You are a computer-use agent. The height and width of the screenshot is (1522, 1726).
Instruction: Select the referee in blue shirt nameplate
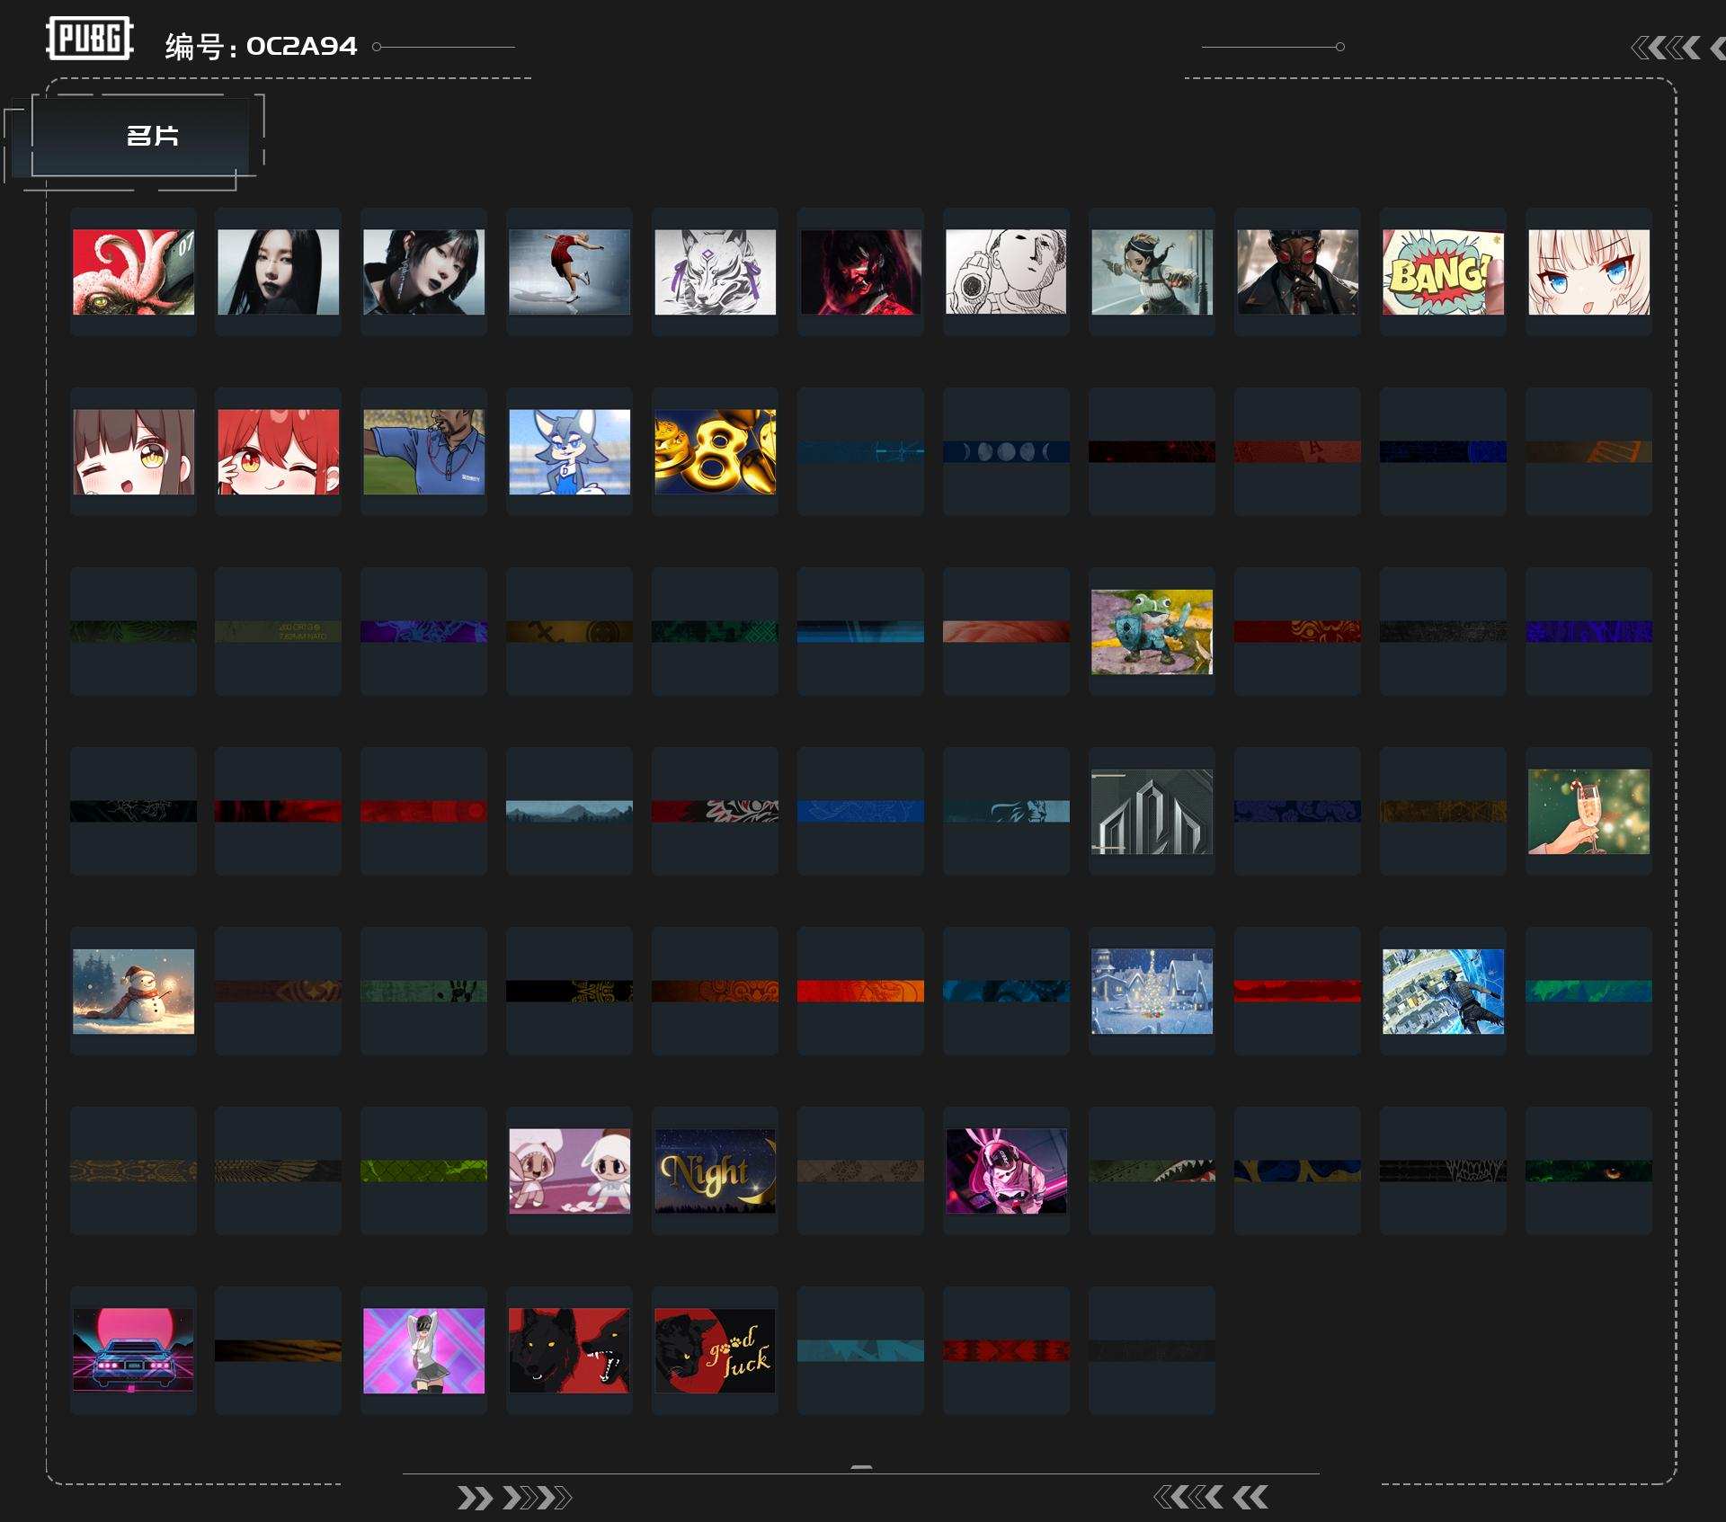(423, 451)
